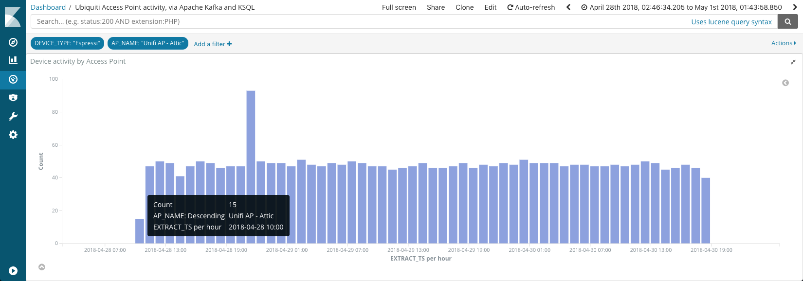Image resolution: width=803 pixels, height=281 pixels.
Task: Step time range forward with right chevron
Action: (x=795, y=7)
